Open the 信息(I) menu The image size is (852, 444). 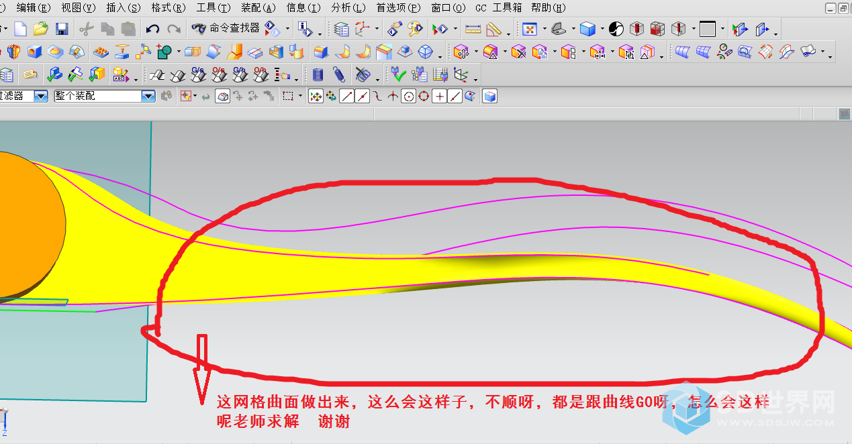point(303,8)
